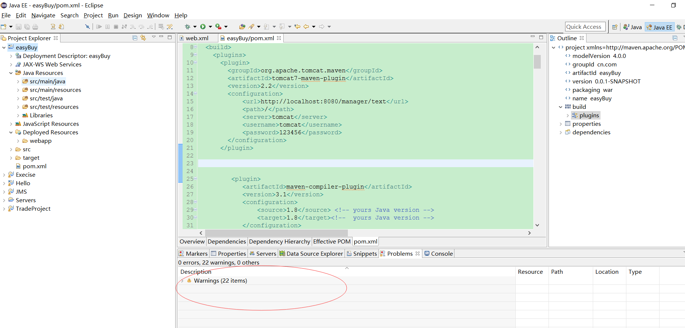Click the Step Over icon
This screenshot has width=685, height=328.
coord(141,27)
